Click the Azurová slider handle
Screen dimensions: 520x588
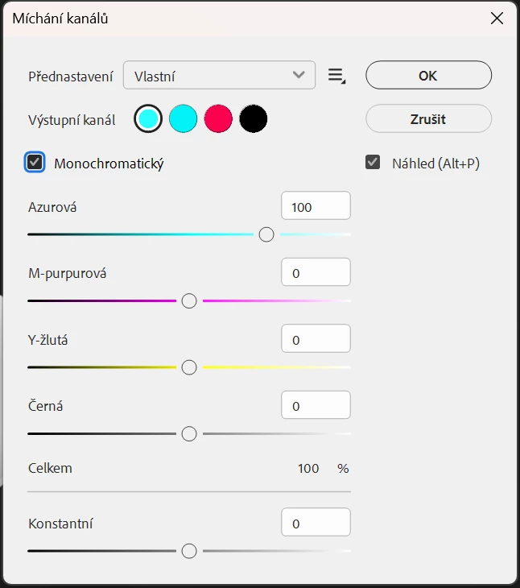click(266, 234)
